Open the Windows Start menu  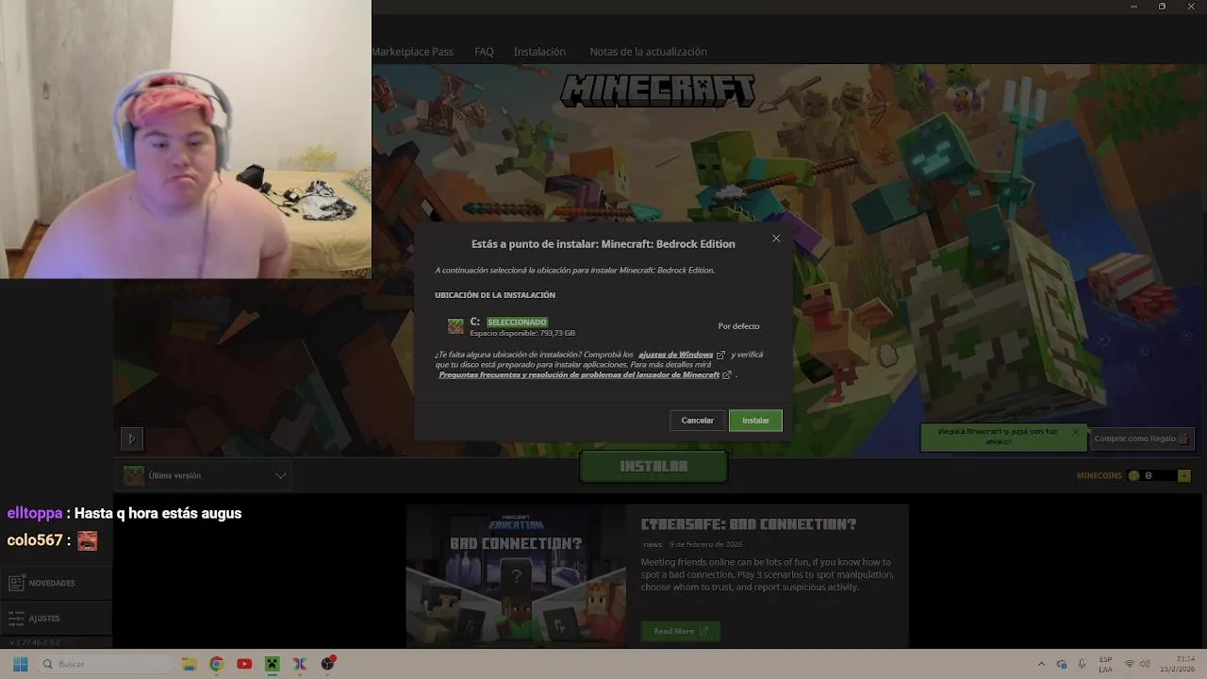pos(20,664)
